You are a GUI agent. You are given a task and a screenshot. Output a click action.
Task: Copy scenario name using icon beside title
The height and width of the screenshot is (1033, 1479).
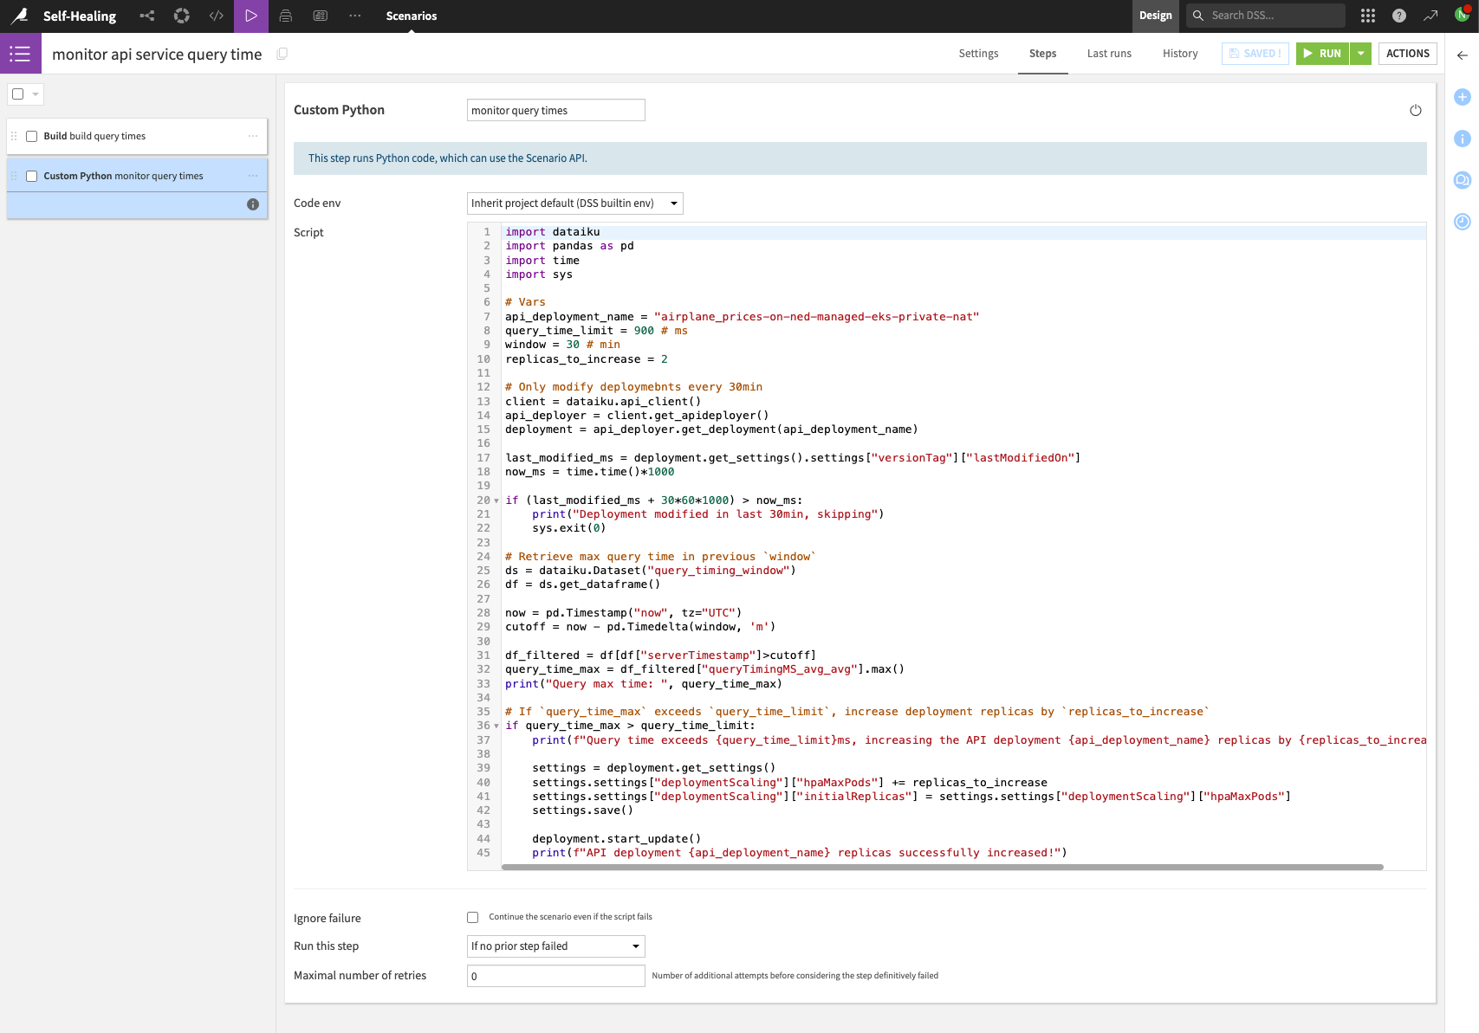(x=282, y=54)
